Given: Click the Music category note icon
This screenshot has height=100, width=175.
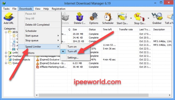Looking at the screenshot, I should [14, 42].
